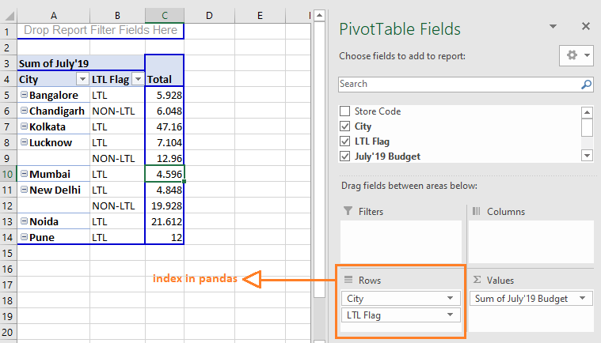Collapse the New Delhi row group
Image resolution: width=601 pixels, height=343 pixels.
click(x=24, y=190)
